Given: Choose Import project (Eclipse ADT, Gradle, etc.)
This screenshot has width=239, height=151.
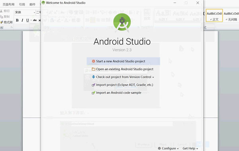Looking at the screenshot, I should tap(122, 85).
